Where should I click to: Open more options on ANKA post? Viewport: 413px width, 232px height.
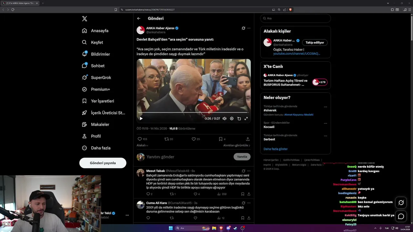coord(249,28)
